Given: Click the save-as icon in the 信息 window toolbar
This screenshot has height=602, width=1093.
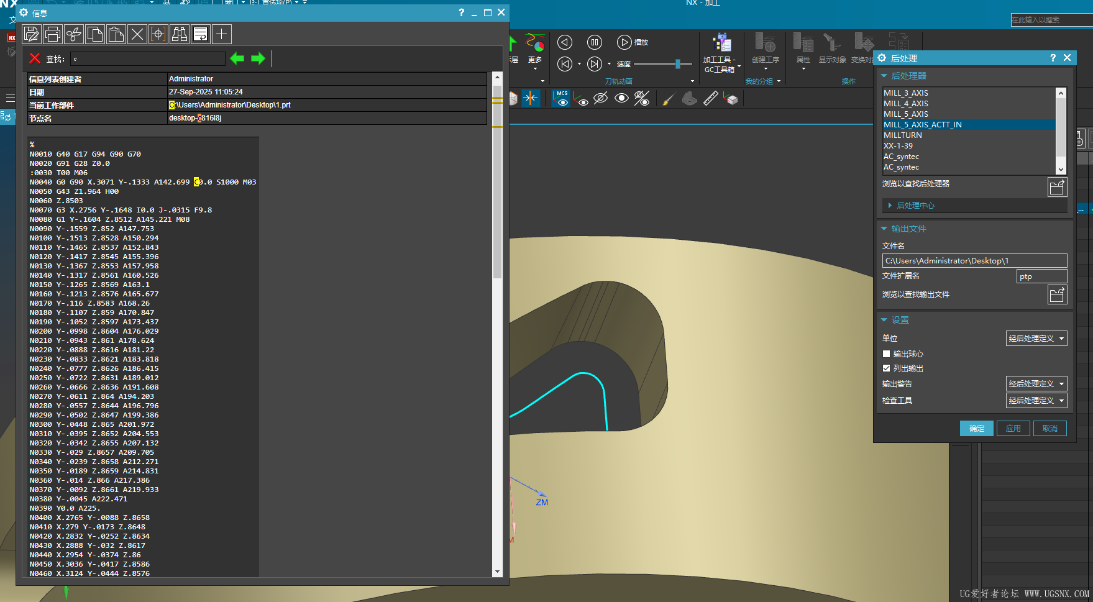Looking at the screenshot, I should (32, 34).
